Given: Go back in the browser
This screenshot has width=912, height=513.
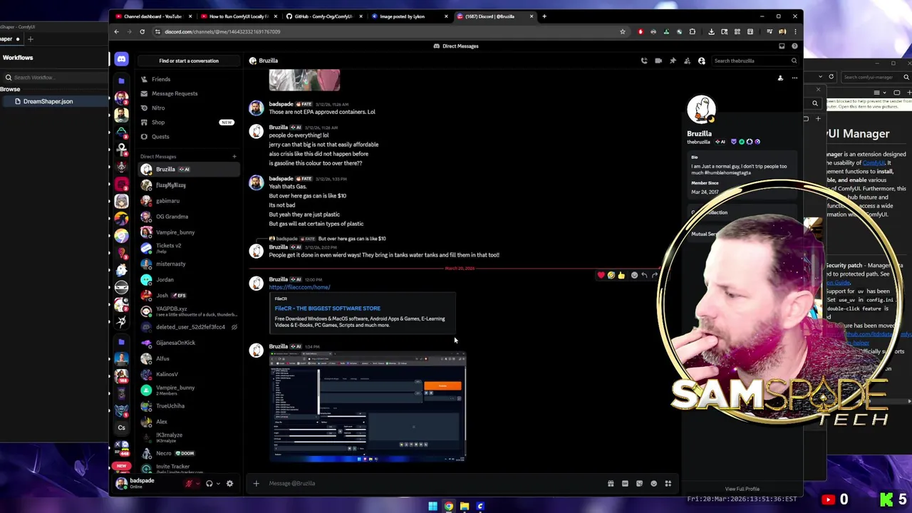Looking at the screenshot, I should point(116,31).
